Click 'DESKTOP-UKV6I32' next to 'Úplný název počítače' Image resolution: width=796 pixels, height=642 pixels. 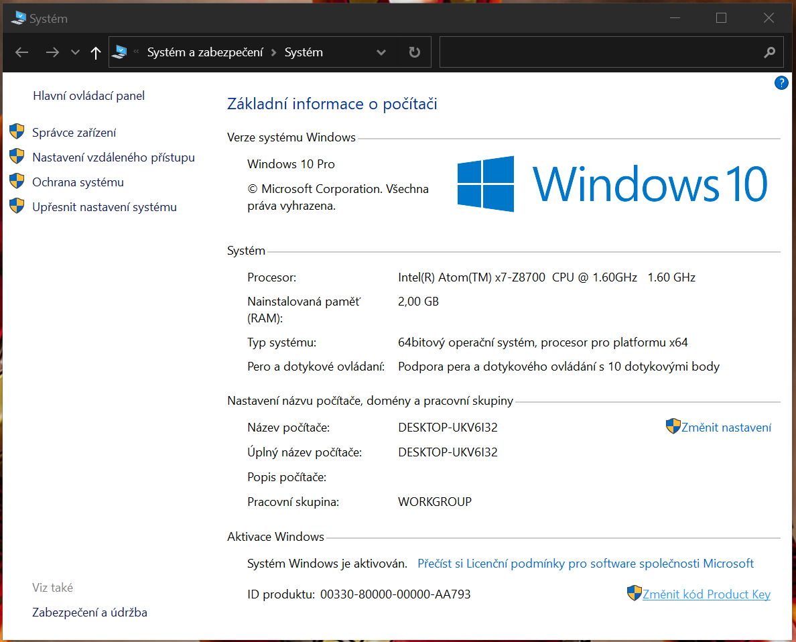pos(448,452)
